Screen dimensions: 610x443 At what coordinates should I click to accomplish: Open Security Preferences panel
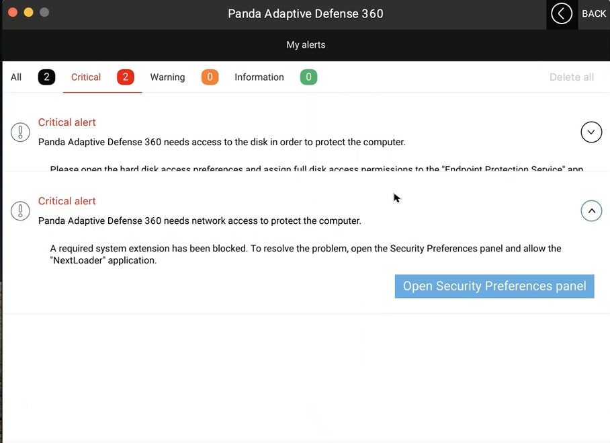(494, 286)
